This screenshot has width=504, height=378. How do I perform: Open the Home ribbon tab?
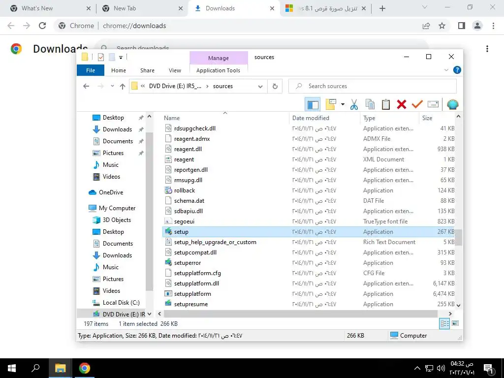click(x=119, y=70)
